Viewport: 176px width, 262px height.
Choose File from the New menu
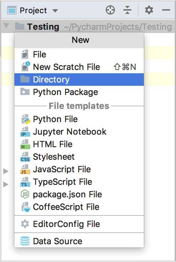point(79,54)
